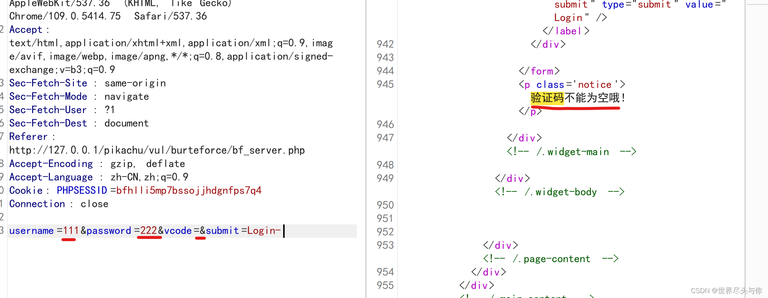
Task: Click the text/html accept value line
Action: click(171, 43)
